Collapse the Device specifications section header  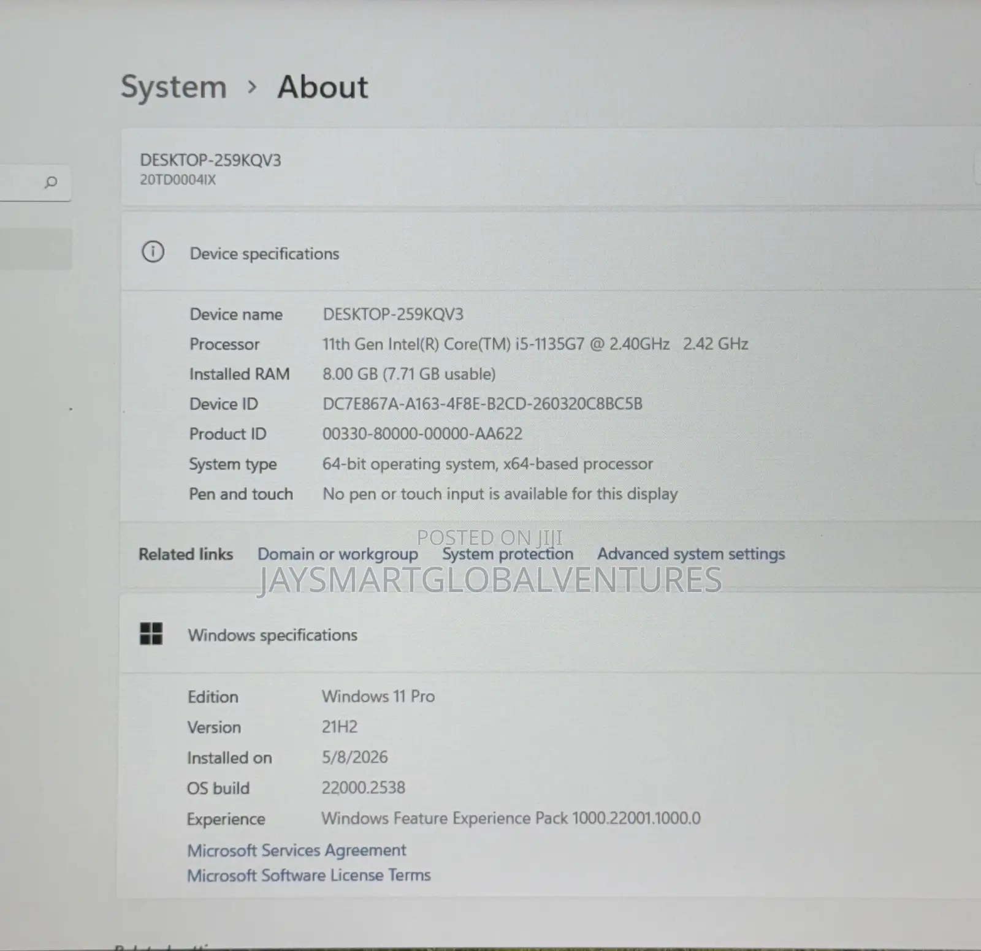[551, 252]
